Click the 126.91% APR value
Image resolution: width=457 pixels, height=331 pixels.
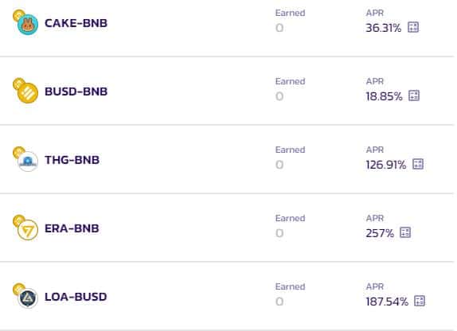[386, 165]
